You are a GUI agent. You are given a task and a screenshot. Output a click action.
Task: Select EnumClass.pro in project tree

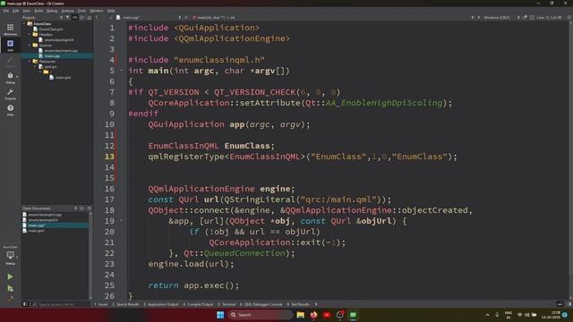[x=51, y=30]
